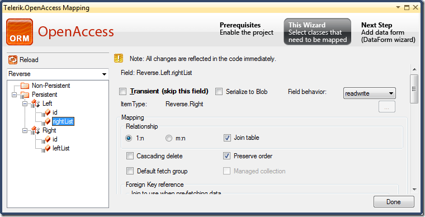This screenshot has width=425, height=217.
Task: Select the Right class tree item
Action: tap(49, 130)
